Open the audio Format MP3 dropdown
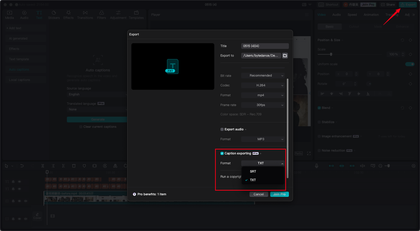The width and height of the screenshot is (420, 231). pyautogui.click(x=263, y=139)
